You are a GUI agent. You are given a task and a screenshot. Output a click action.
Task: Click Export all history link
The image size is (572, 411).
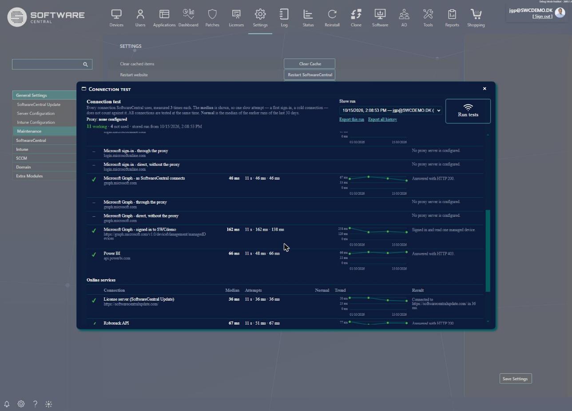click(382, 119)
